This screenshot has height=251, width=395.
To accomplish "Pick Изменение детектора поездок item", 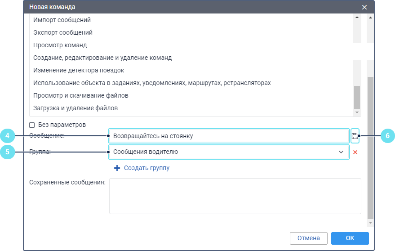I will [x=79, y=71].
